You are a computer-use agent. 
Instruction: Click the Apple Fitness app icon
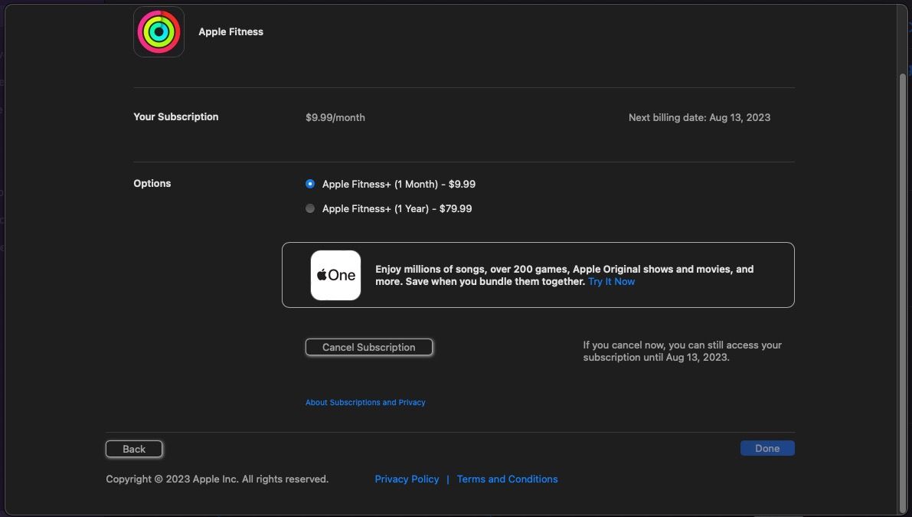tap(159, 31)
